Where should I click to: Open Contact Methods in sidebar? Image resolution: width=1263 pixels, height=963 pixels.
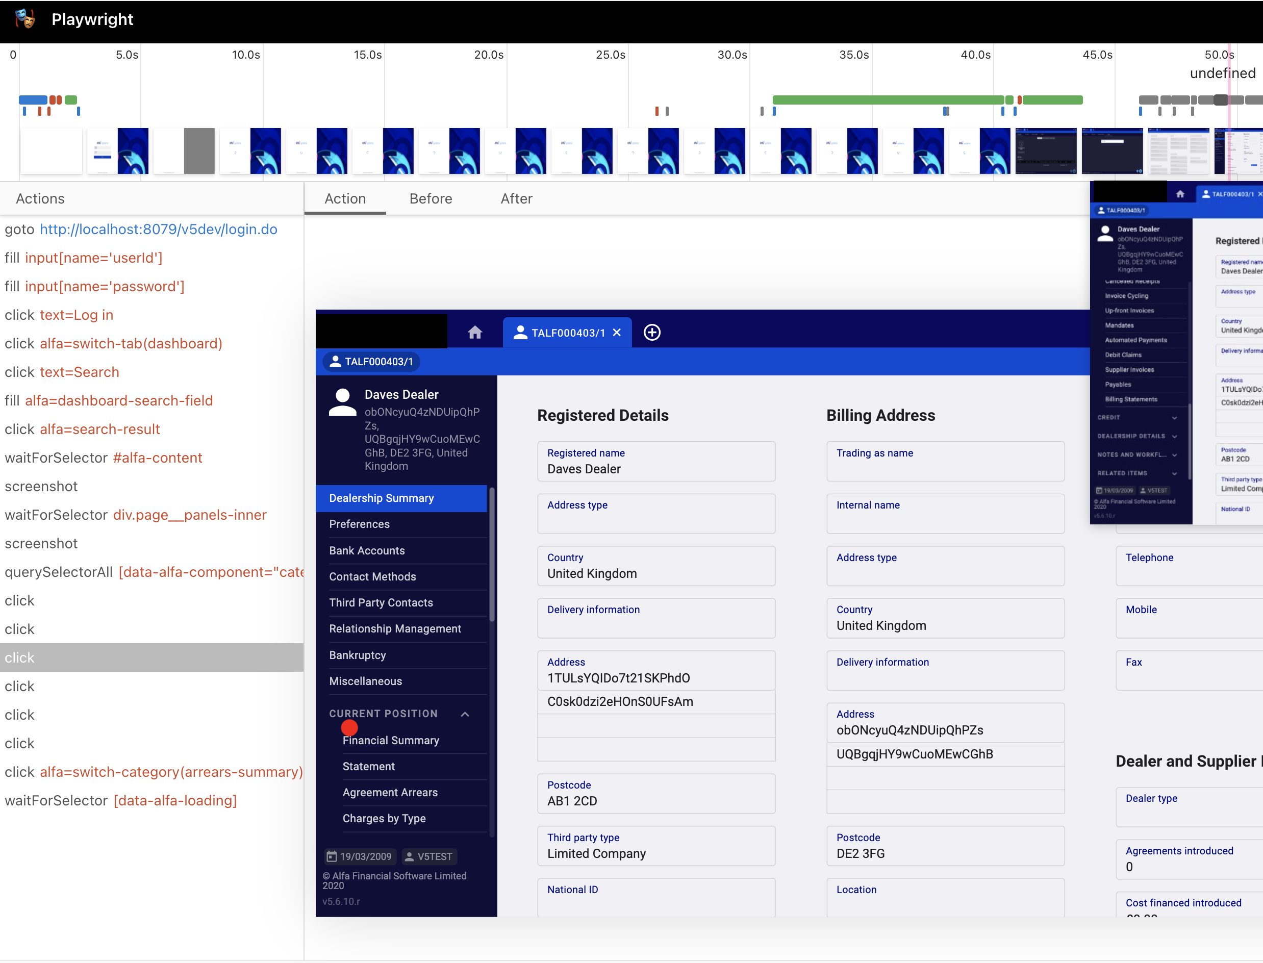point(401,577)
